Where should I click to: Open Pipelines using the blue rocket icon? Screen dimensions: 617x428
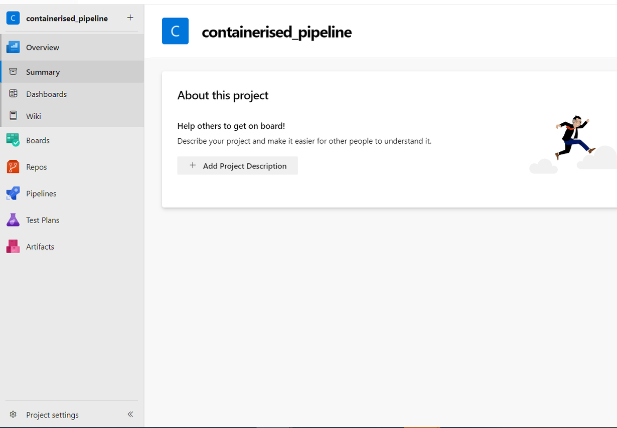click(13, 193)
